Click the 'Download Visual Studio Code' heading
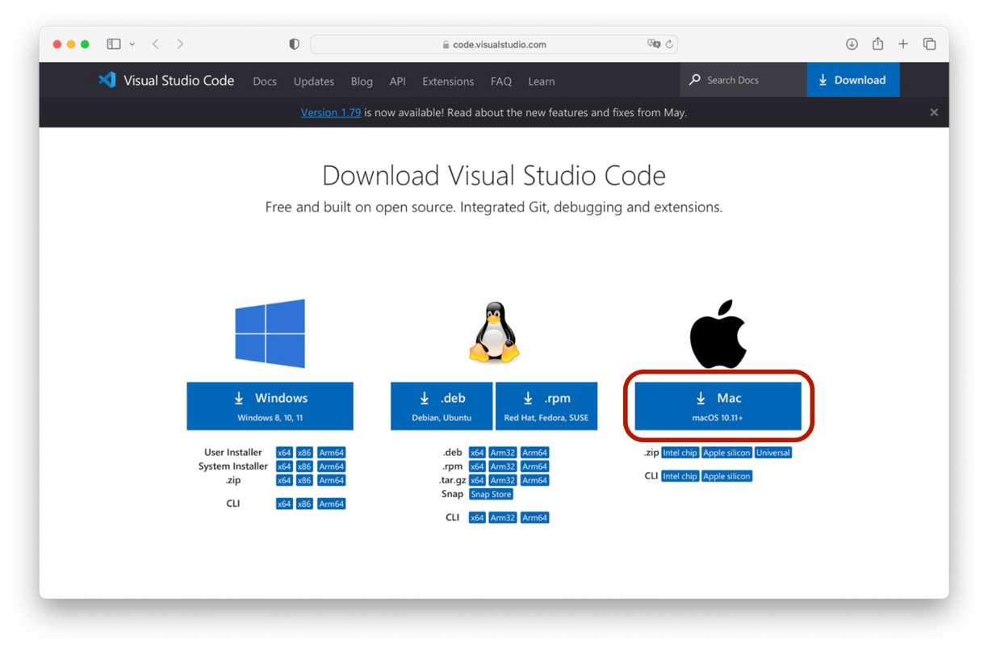Image resolution: width=988 pixels, height=652 pixels. coord(494,175)
